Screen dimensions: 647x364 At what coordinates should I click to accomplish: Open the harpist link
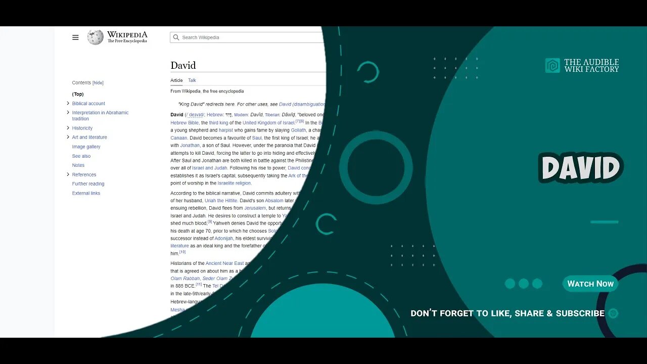tap(226, 130)
